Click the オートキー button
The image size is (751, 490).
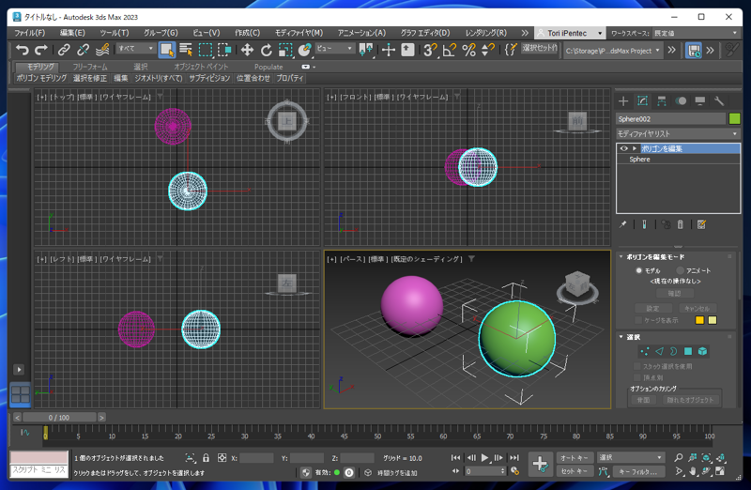coord(575,457)
